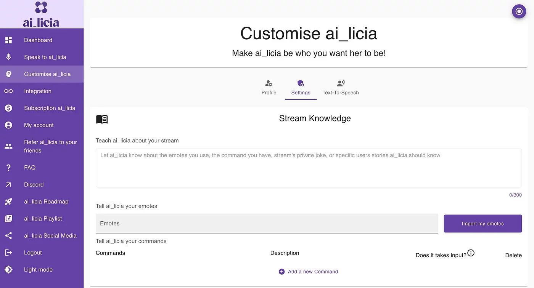
Task: Click the microphone icon for Speak to ai_licia
Action: coord(8,57)
